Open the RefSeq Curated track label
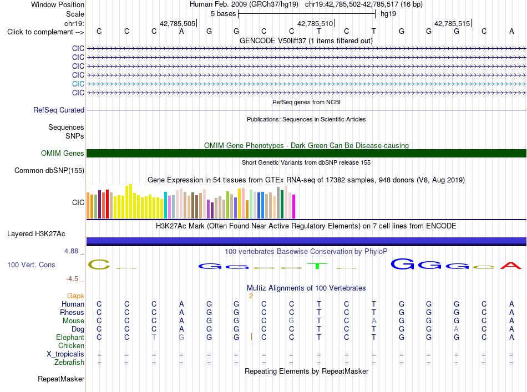This screenshot has width=527, height=392. click(x=59, y=110)
